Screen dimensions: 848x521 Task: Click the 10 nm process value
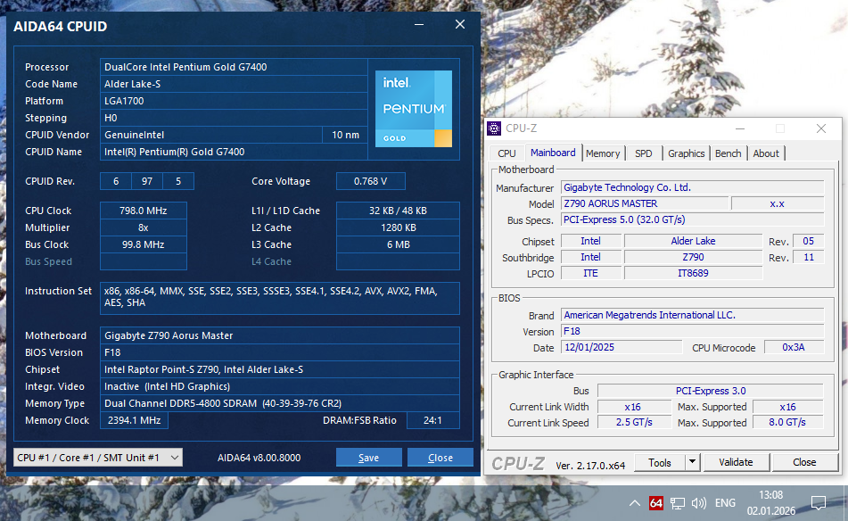346,135
